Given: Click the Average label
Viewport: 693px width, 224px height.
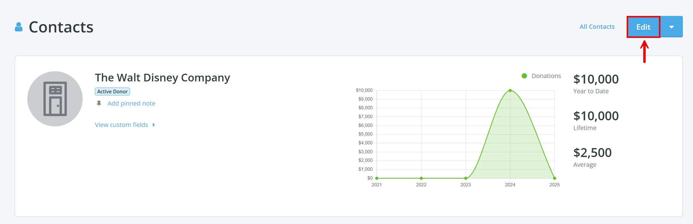Looking at the screenshot, I should click(x=585, y=165).
